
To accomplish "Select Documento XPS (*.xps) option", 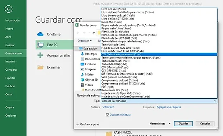I will click(159, 90).
